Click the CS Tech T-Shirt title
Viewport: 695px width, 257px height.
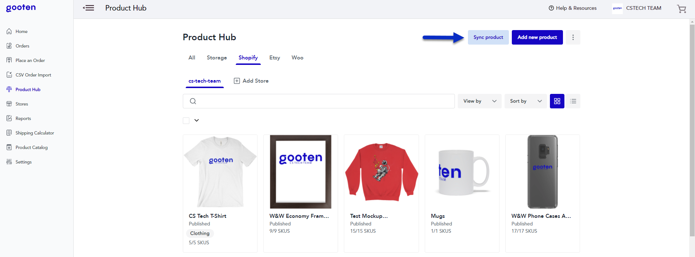tap(207, 216)
